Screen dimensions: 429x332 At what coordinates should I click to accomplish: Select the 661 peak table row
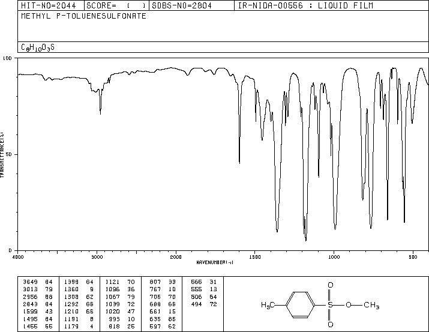point(163,312)
